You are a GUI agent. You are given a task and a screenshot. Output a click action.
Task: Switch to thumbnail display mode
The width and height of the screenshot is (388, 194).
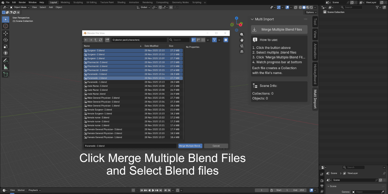pyautogui.click(x=203, y=40)
